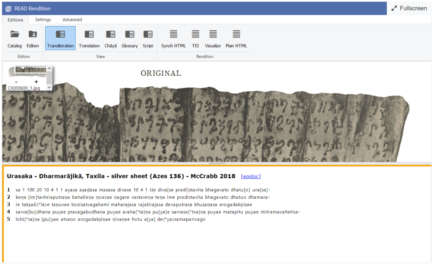Follow the epidoc link

(x=251, y=176)
